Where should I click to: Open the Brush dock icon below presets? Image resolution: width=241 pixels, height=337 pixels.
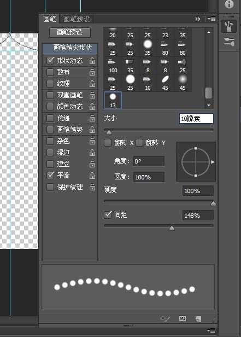[229, 42]
